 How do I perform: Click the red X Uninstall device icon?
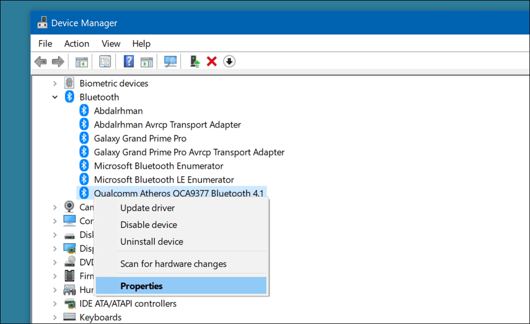point(211,61)
